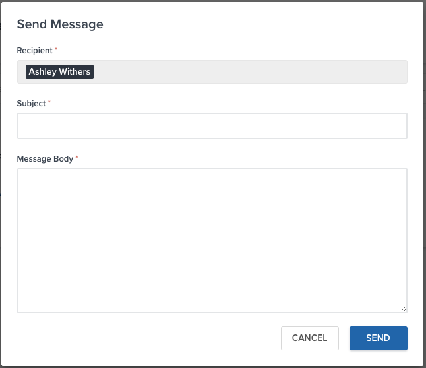Grab the Message Body resize handle
This screenshot has height=368, width=426.
403,308
